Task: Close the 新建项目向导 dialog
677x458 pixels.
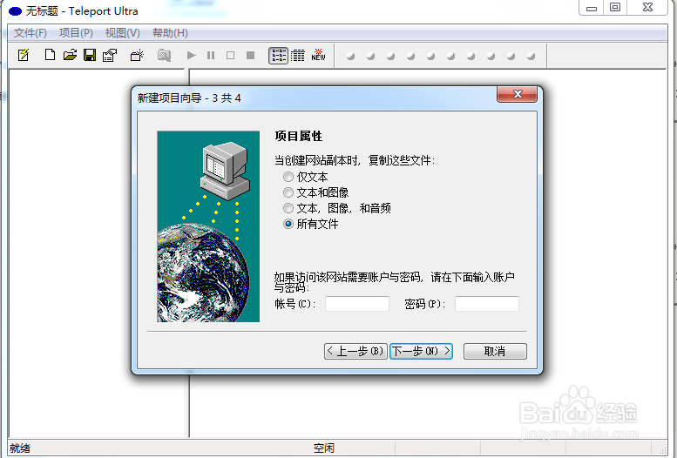Action: pyautogui.click(x=518, y=94)
